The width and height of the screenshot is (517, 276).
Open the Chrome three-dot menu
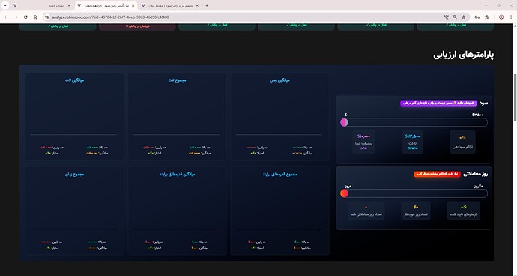(x=511, y=16)
